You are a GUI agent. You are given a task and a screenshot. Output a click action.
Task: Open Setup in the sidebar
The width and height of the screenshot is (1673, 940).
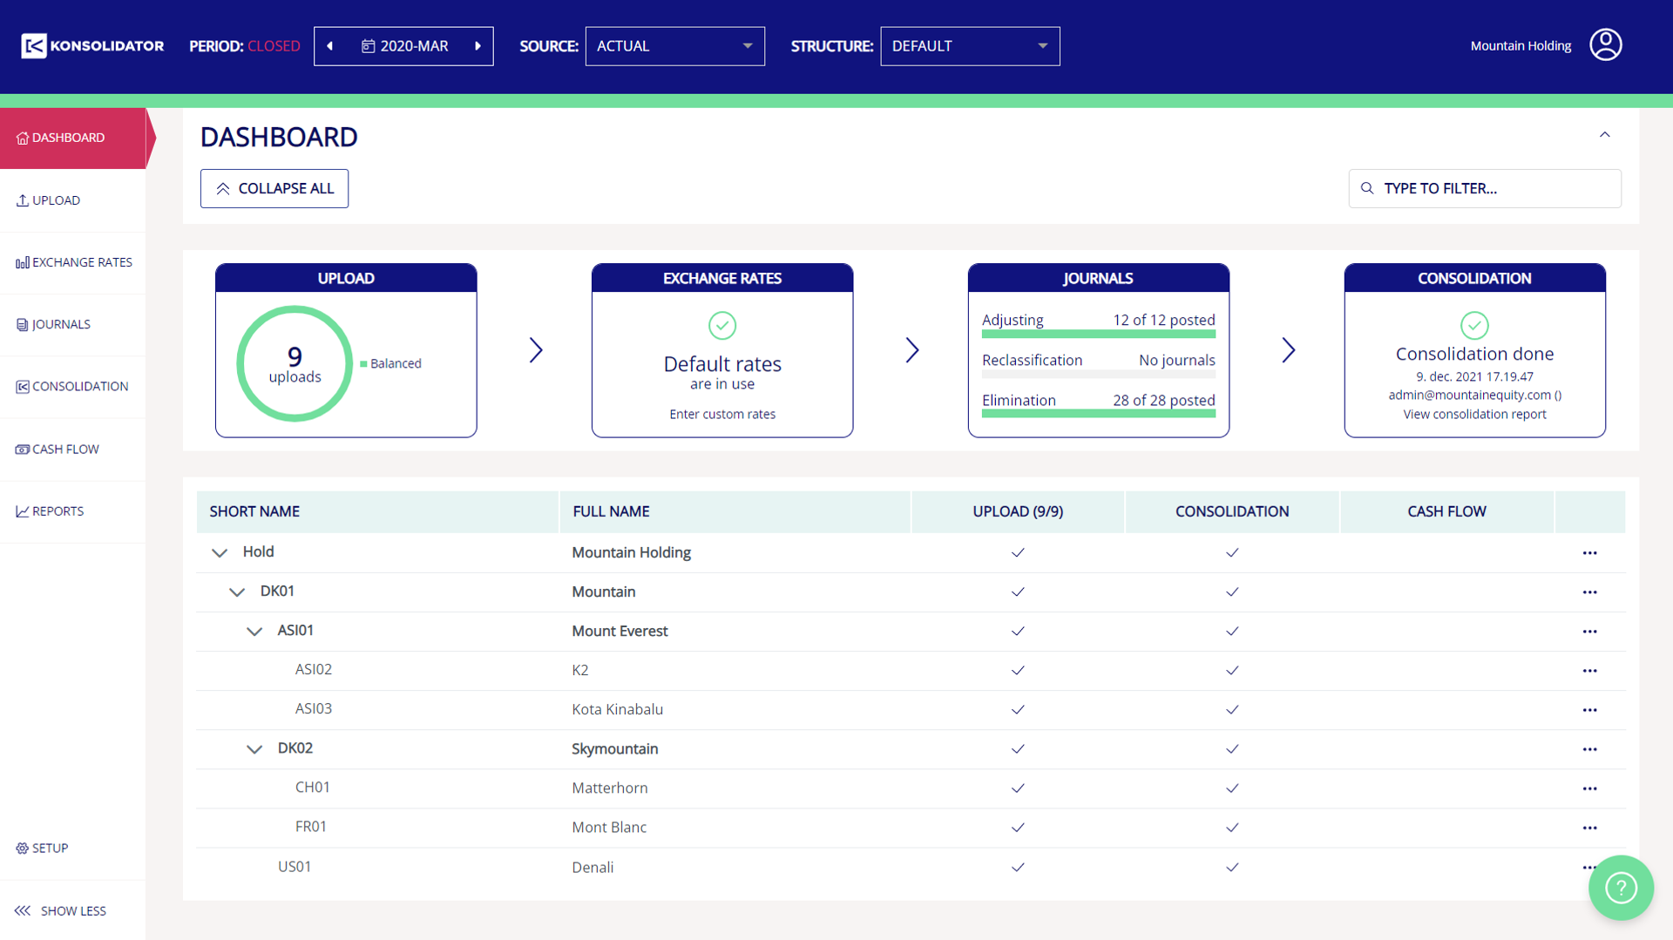pos(73,849)
